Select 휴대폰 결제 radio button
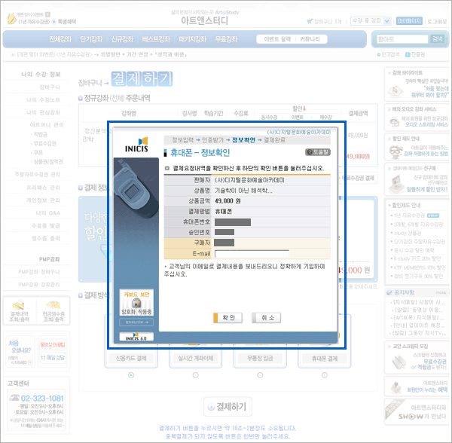 pos(325,375)
